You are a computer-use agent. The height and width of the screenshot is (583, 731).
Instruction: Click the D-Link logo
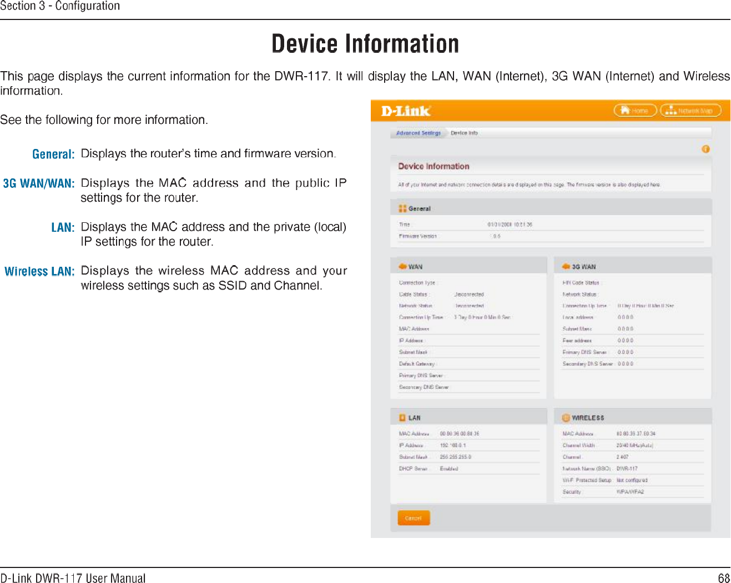pos(406,111)
